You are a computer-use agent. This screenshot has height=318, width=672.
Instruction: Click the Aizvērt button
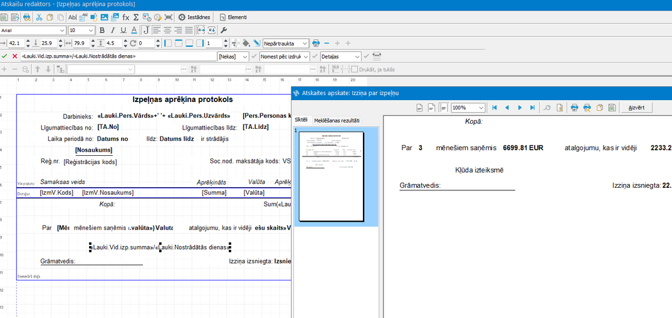pyautogui.click(x=636, y=108)
